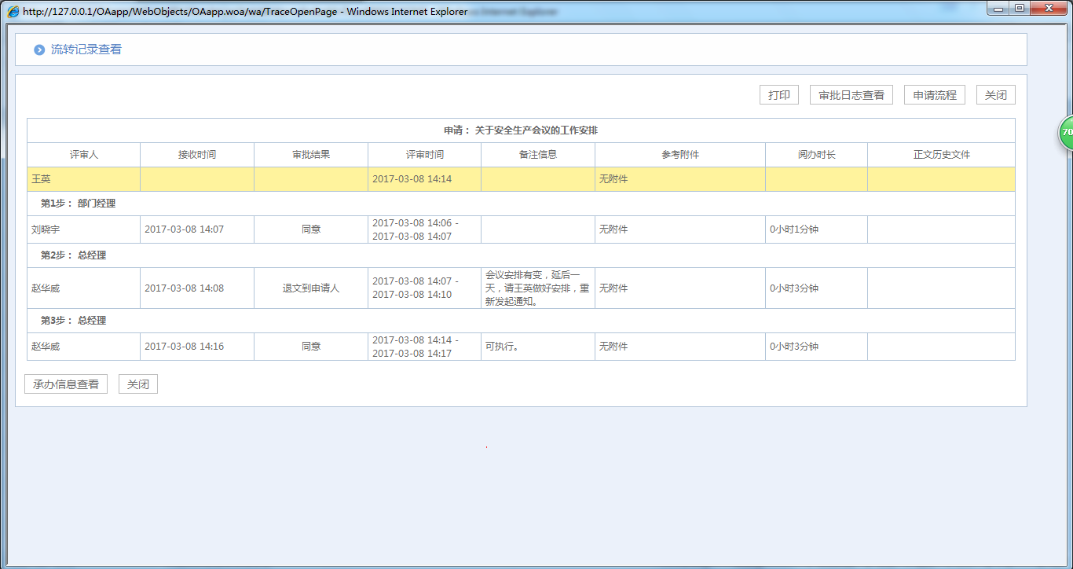Click the 备注信息 column header
Viewport: 1073px width, 569px height.
pos(538,155)
